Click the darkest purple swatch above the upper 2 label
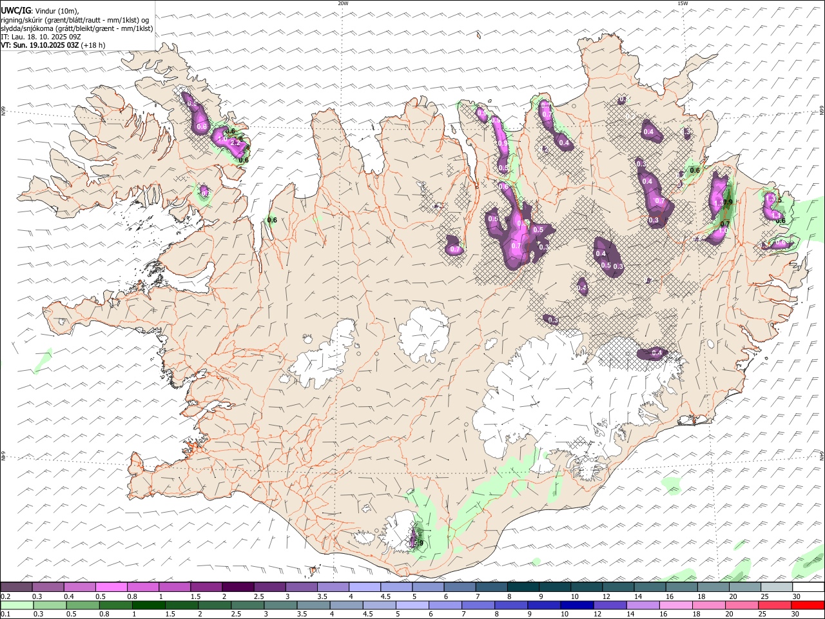This screenshot has width=825, height=619. pos(238,587)
